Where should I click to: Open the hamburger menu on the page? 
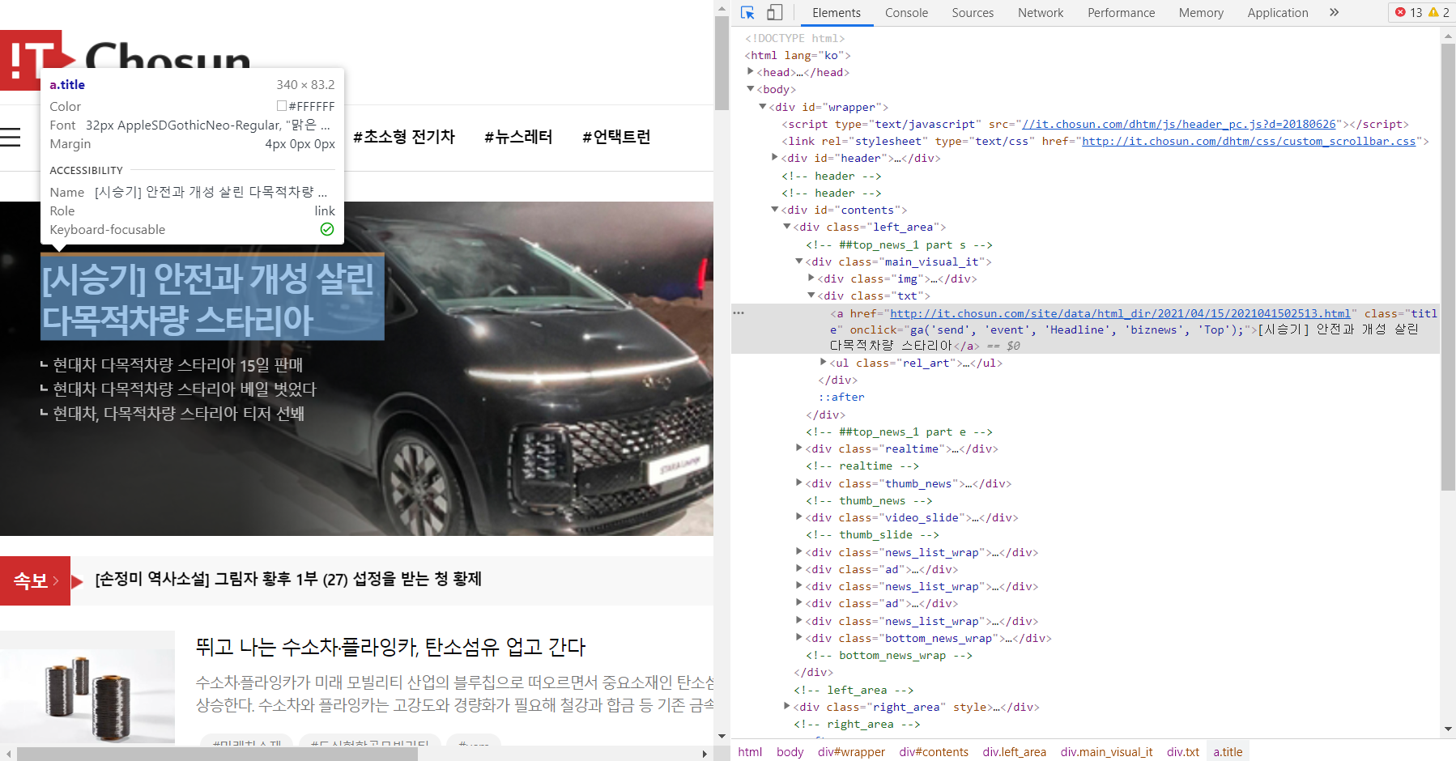[11, 138]
